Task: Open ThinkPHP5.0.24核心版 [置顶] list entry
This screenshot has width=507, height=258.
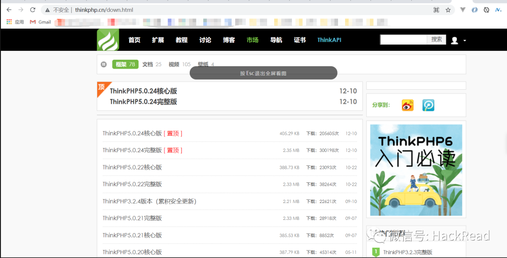Action: (x=142, y=133)
